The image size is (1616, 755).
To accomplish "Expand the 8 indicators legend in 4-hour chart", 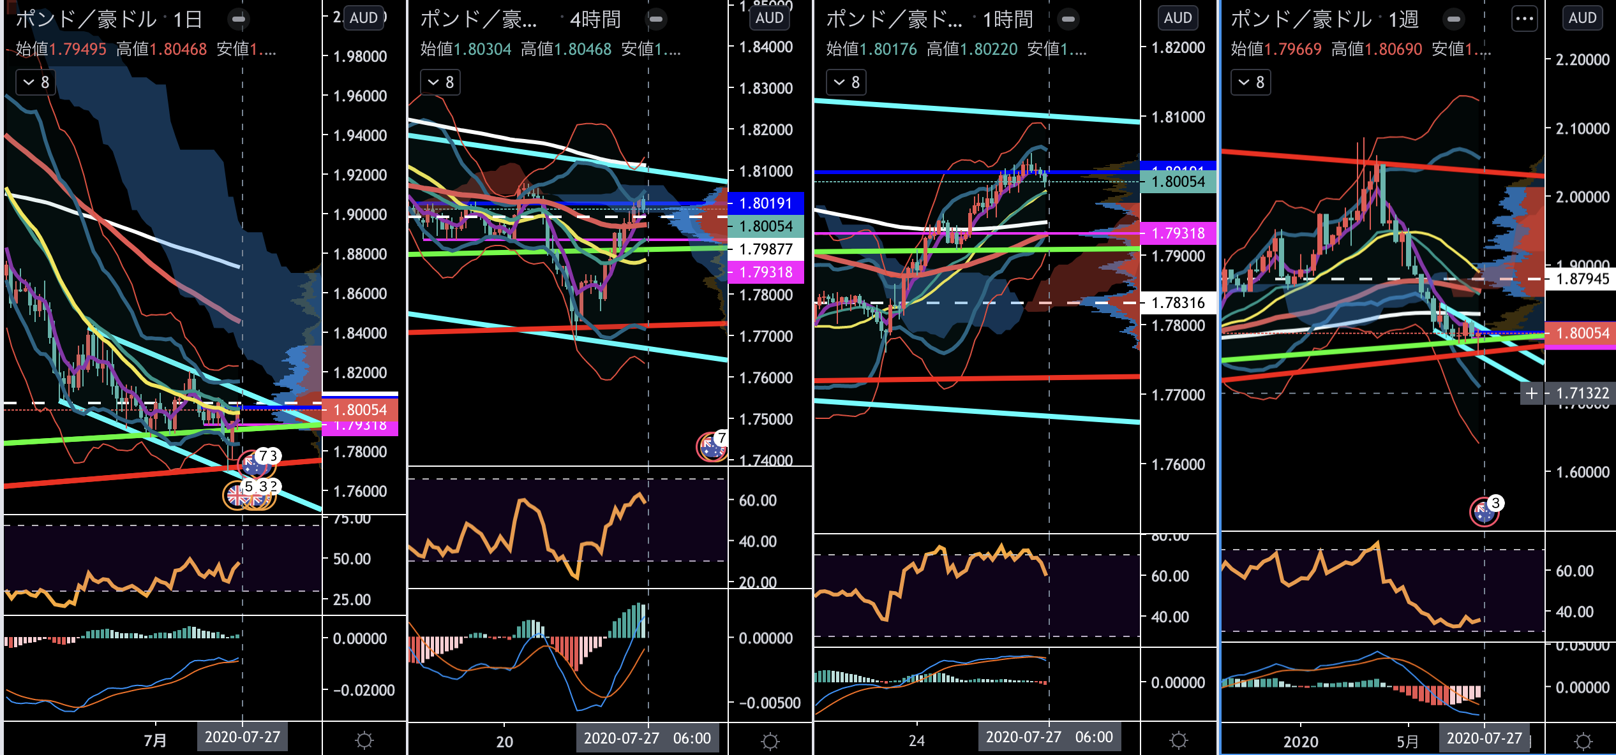I will tap(440, 82).
